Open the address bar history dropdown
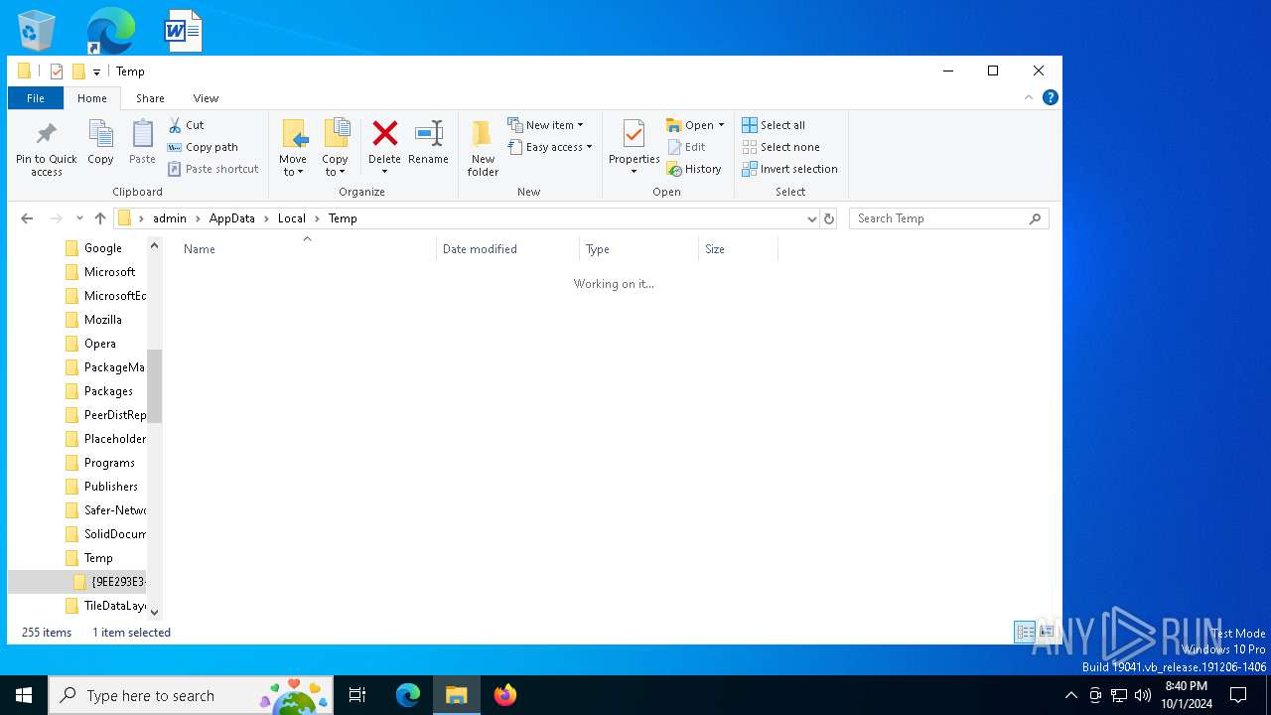 (x=812, y=218)
